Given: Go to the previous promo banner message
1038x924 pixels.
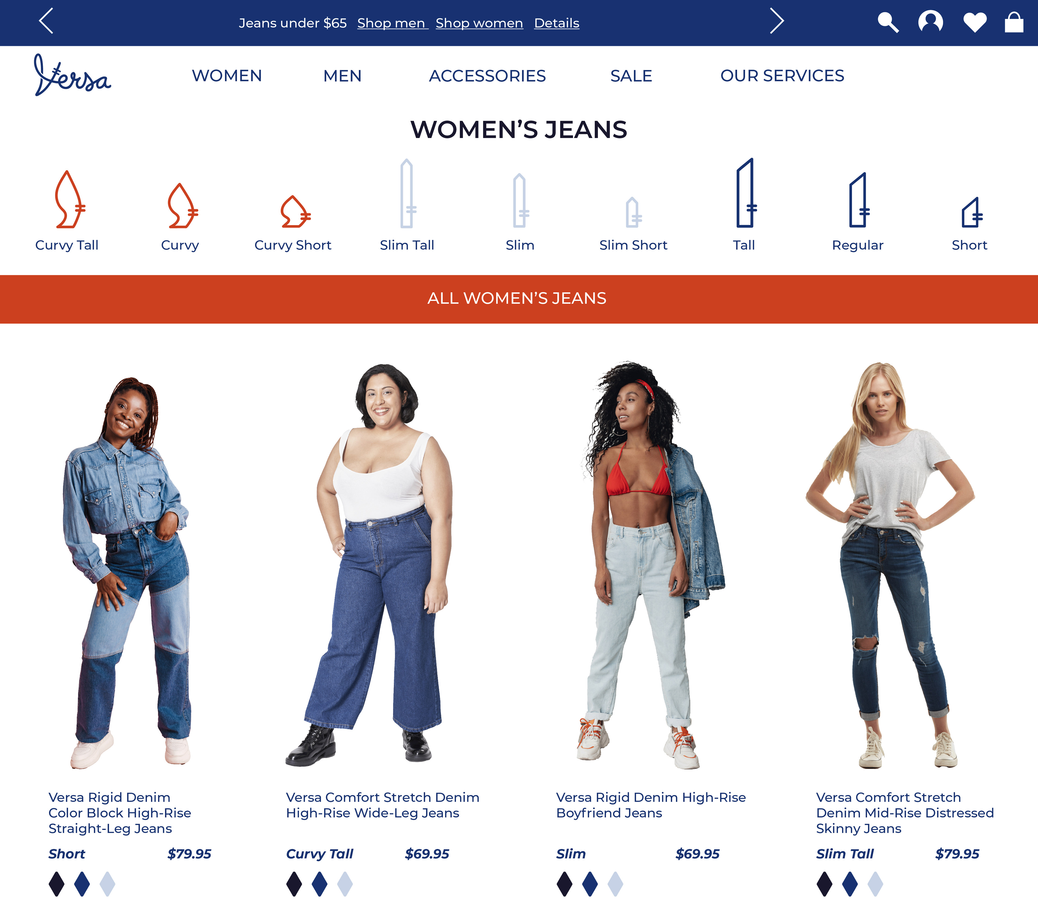Looking at the screenshot, I should coord(46,21).
